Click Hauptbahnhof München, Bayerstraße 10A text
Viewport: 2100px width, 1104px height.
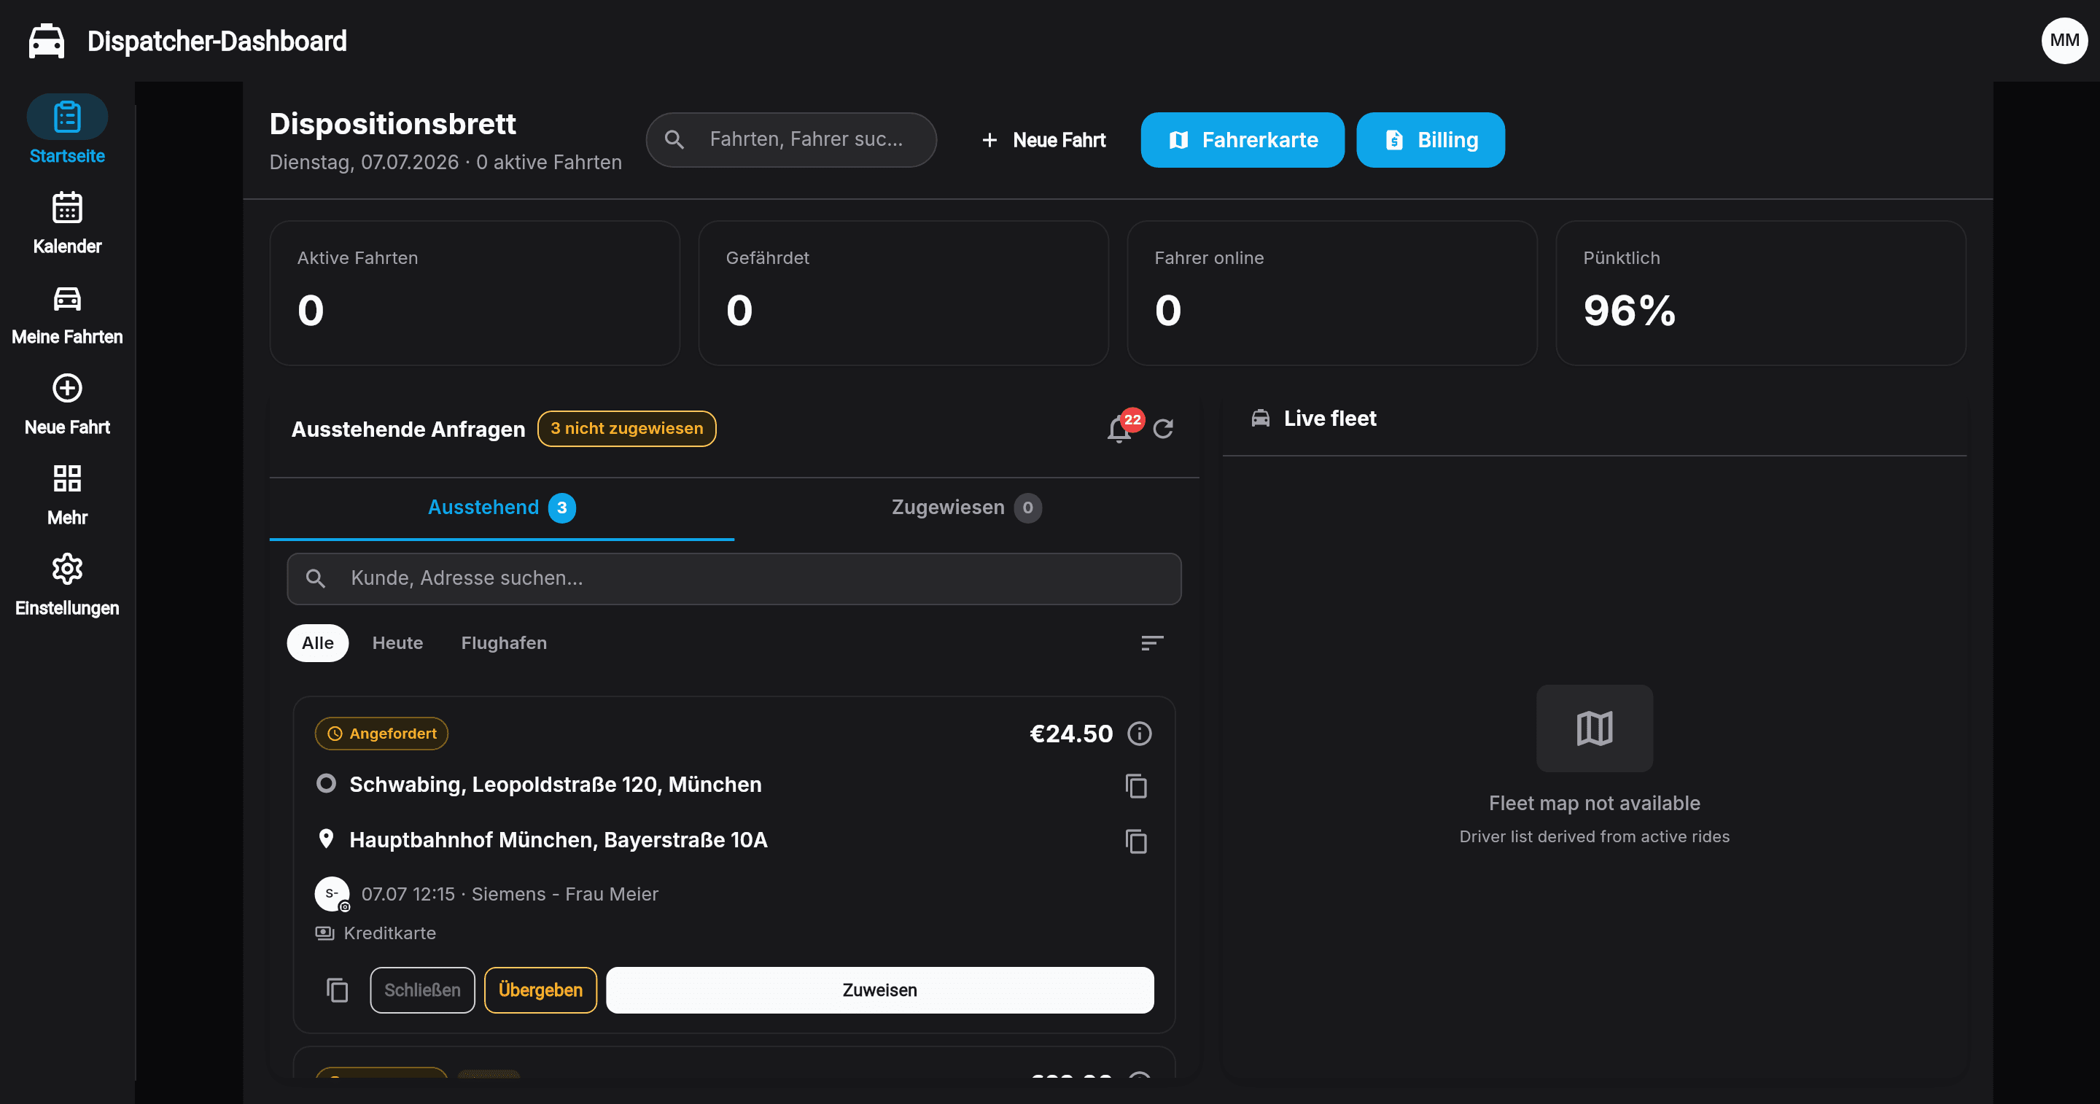click(559, 840)
